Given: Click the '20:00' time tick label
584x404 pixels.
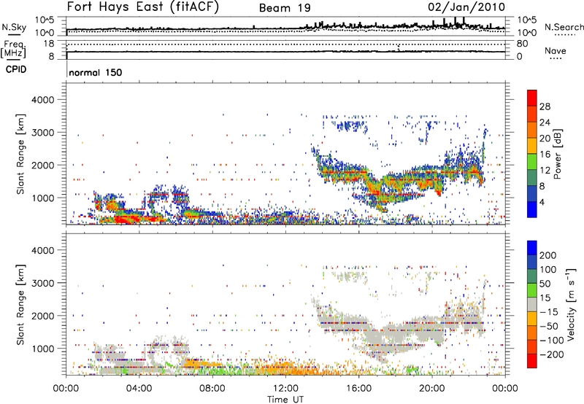Looking at the screenshot, I should click(x=432, y=389).
